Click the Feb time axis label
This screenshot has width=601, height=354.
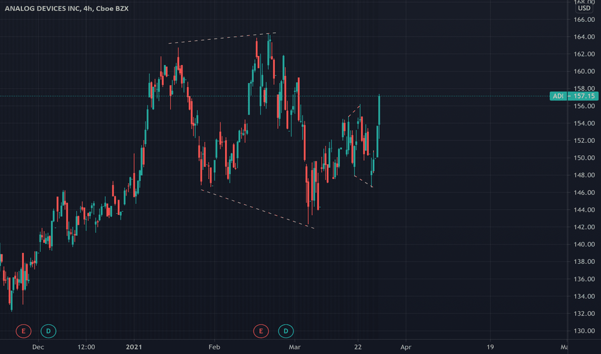[x=214, y=347]
